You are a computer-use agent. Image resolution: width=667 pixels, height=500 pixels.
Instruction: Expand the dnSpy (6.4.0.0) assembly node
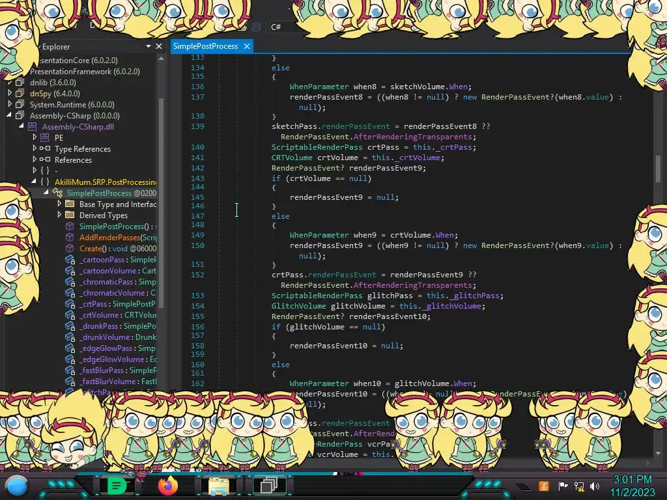click(9, 92)
